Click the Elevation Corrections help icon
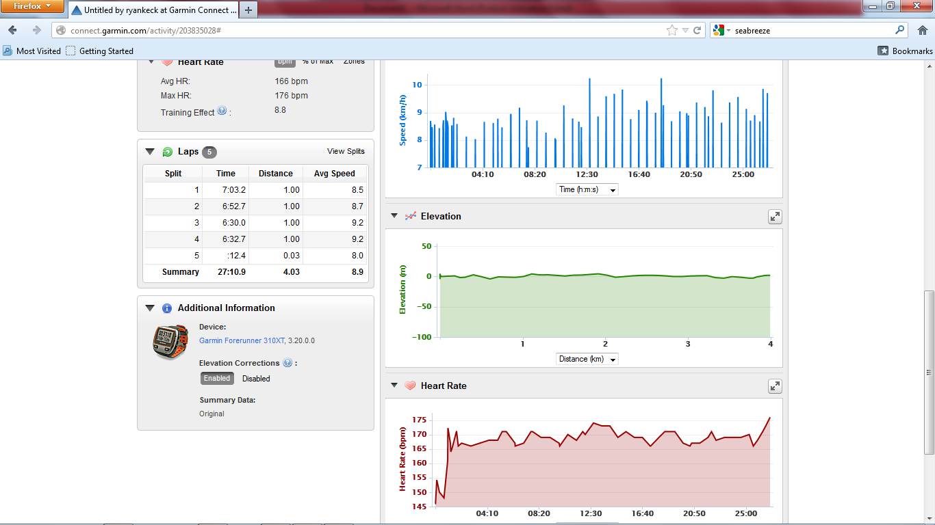The image size is (935, 525). 287,363
